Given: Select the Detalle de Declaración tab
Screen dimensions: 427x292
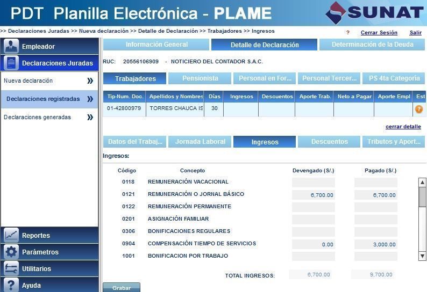Looking at the screenshot, I should click(265, 45).
